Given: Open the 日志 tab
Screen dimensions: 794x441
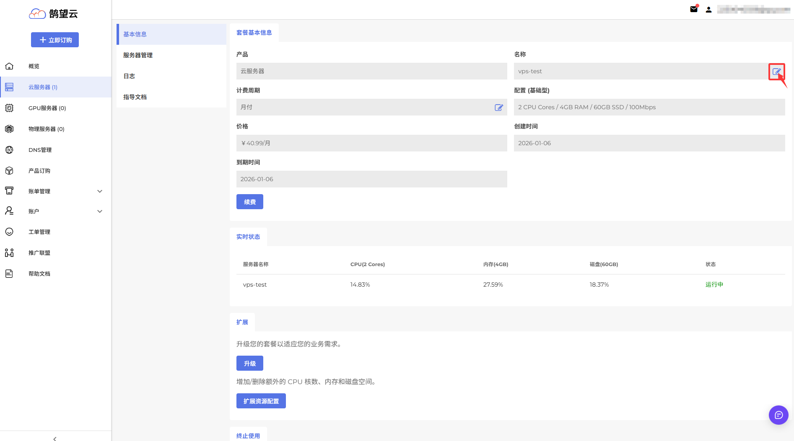Looking at the screenshot, I should pyautogui.click(x=129, y=76).
